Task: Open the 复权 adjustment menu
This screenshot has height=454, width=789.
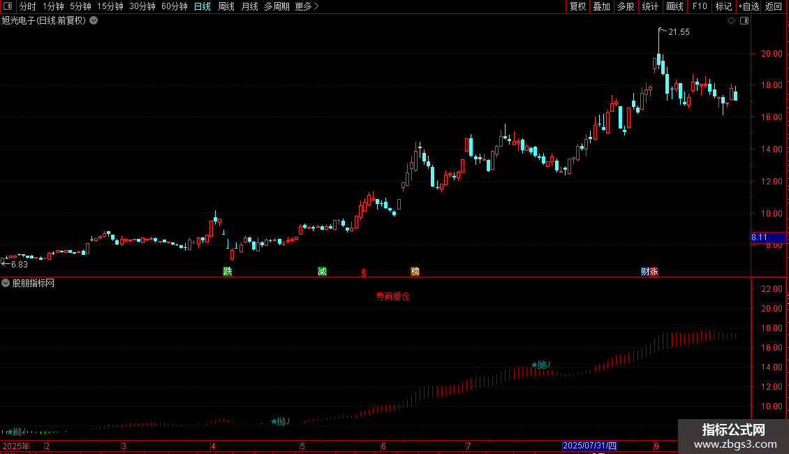Action: pos(577,6)
